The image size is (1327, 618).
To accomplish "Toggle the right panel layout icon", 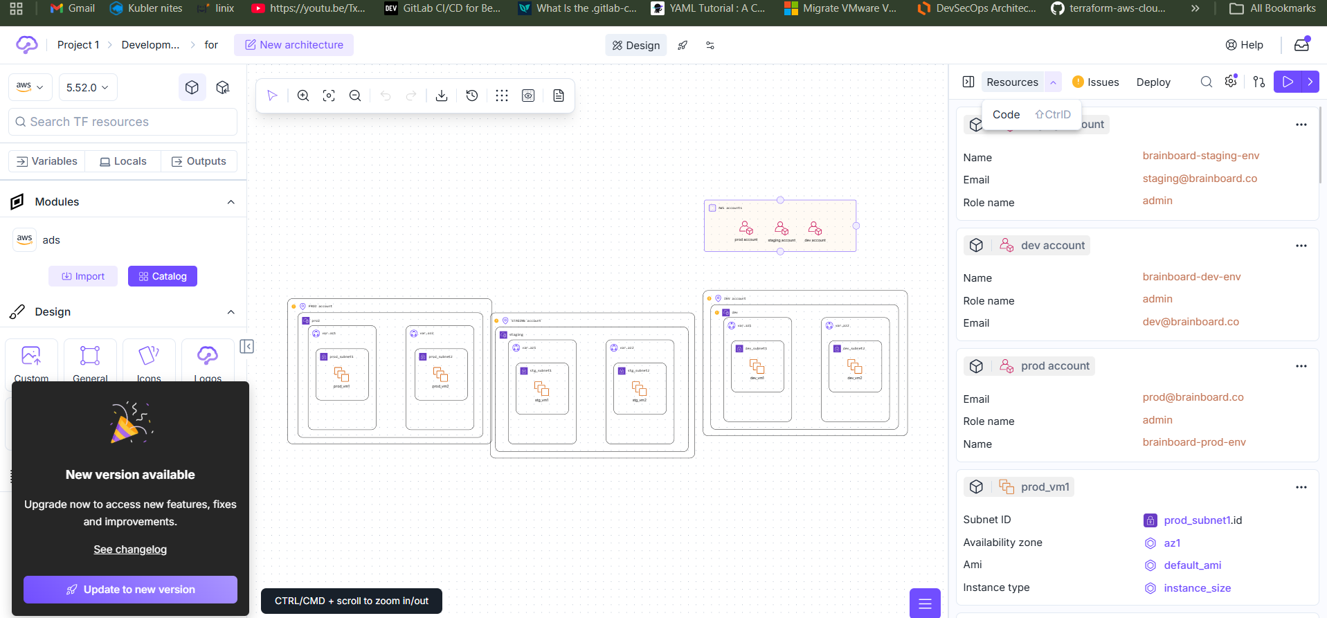I will (x=968, y=82).
